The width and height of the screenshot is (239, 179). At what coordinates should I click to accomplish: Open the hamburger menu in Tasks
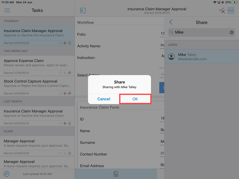7,10
